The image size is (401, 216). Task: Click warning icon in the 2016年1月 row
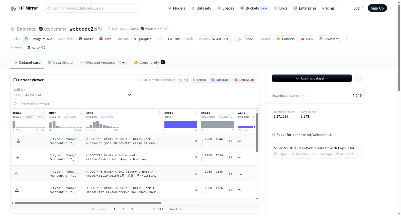[x=16, y=174]
